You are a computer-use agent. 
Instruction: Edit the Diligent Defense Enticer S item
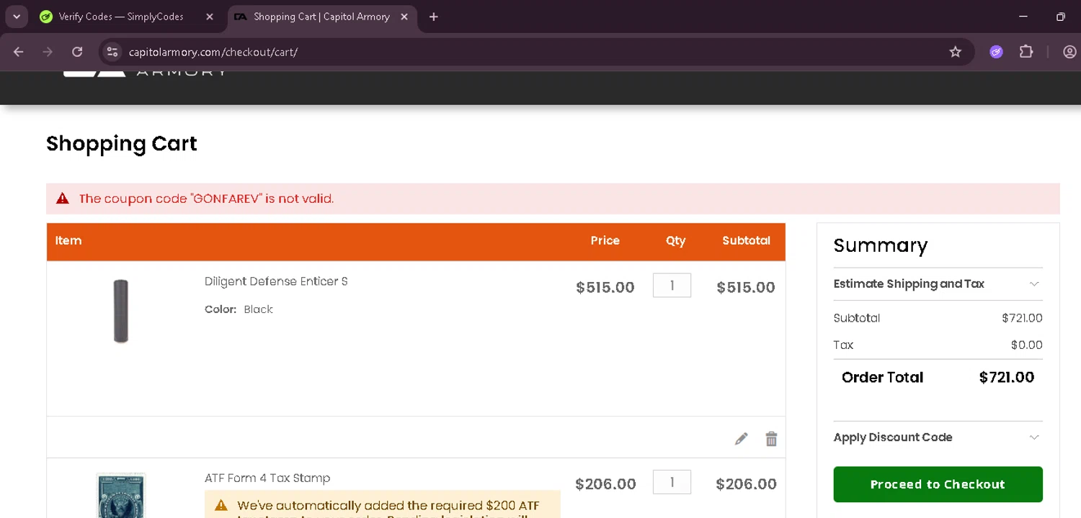[x=741, y=439]
